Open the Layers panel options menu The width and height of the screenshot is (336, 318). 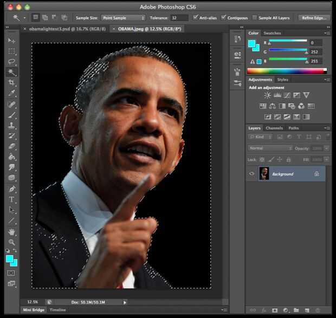[327, 128]
